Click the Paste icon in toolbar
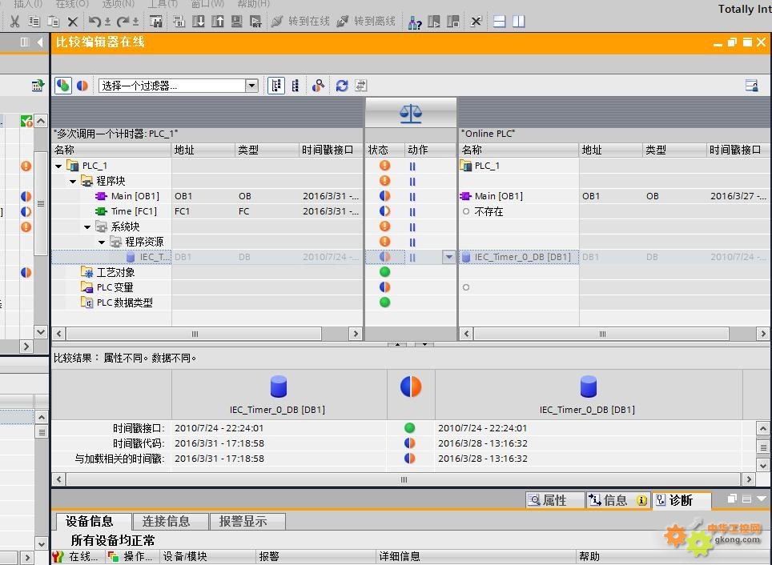 tap(53, 22)
